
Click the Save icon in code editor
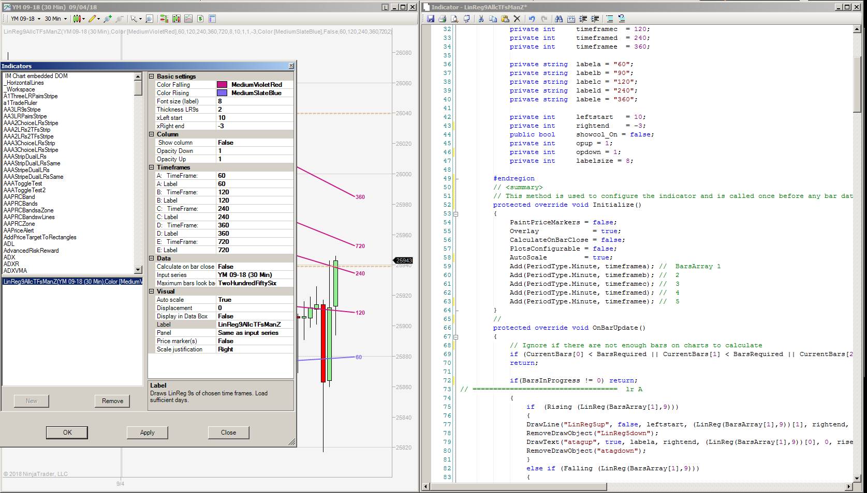coord(430,19)
